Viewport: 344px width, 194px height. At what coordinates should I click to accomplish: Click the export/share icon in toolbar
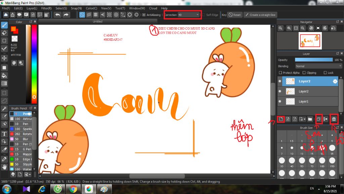[x=12, y=15]
